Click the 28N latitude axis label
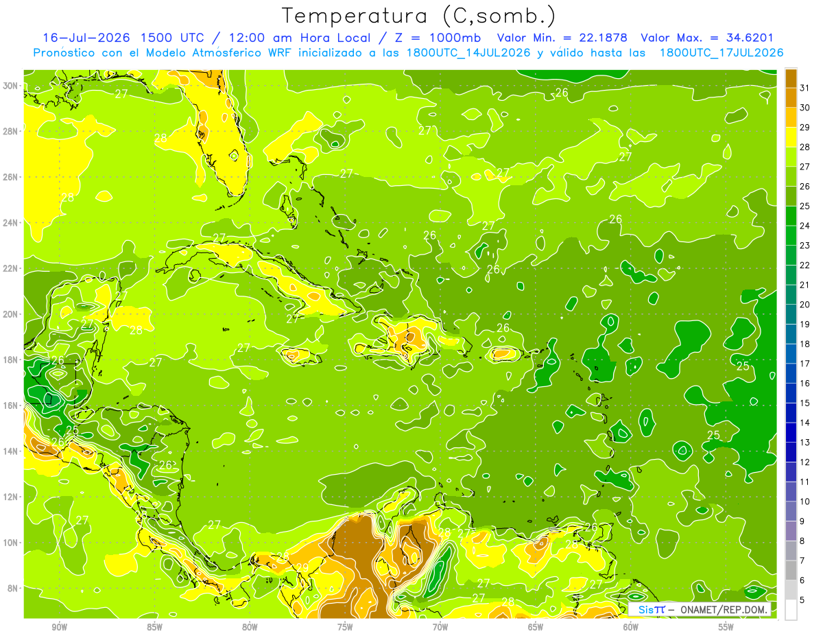Screen dimensions: 823x636 coord(10,131)
